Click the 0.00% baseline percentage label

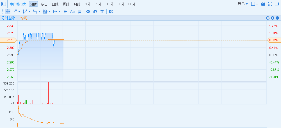tap(273, 55)
